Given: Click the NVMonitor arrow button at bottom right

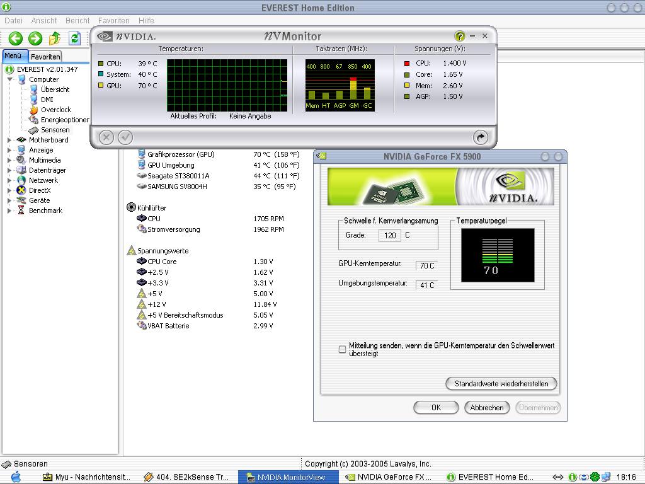Looking at the screenshot, I should [481, 137].
